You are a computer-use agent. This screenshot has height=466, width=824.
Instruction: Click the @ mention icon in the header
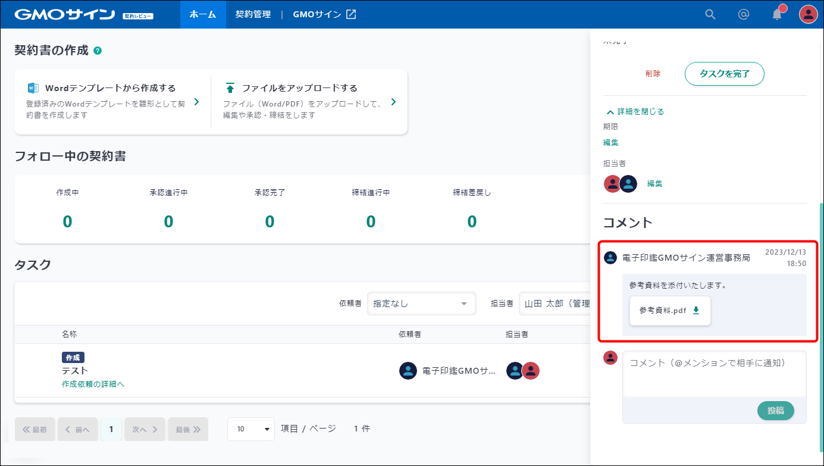[x=743, y=14]
